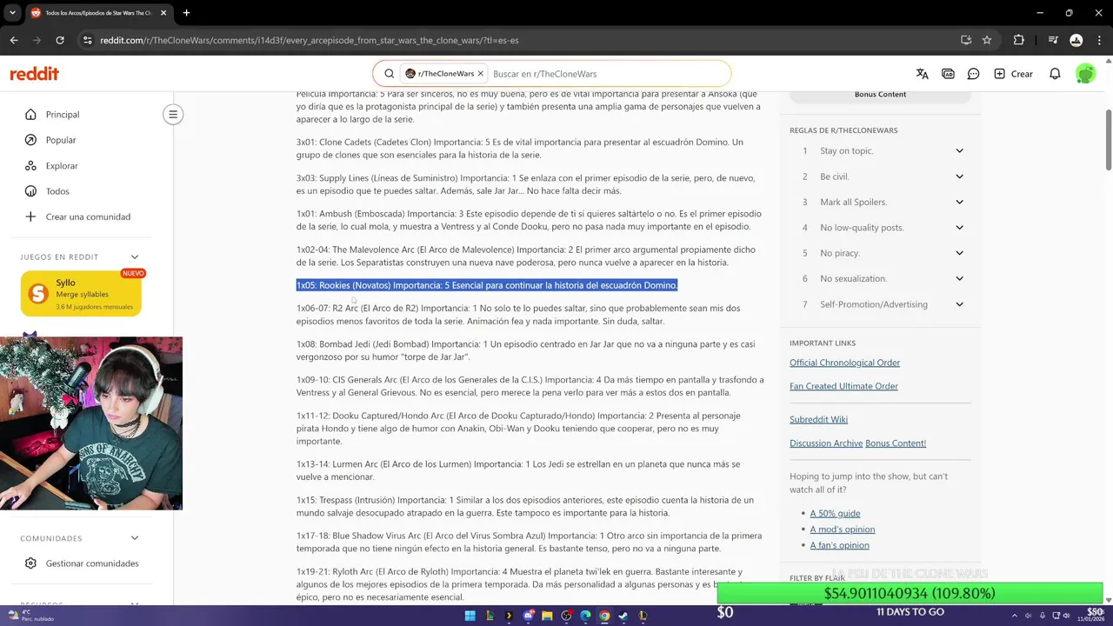The image size is (1113, 626).
Task: Open a new browser tab
Action: (186, 13)
